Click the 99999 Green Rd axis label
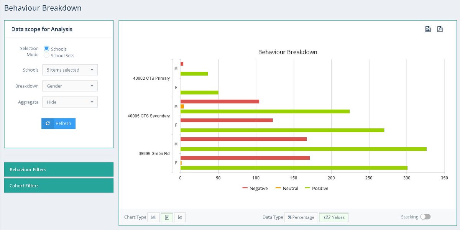Image resolution: width=460 pixels, height=230 pixels. click(x=154, y=153)
